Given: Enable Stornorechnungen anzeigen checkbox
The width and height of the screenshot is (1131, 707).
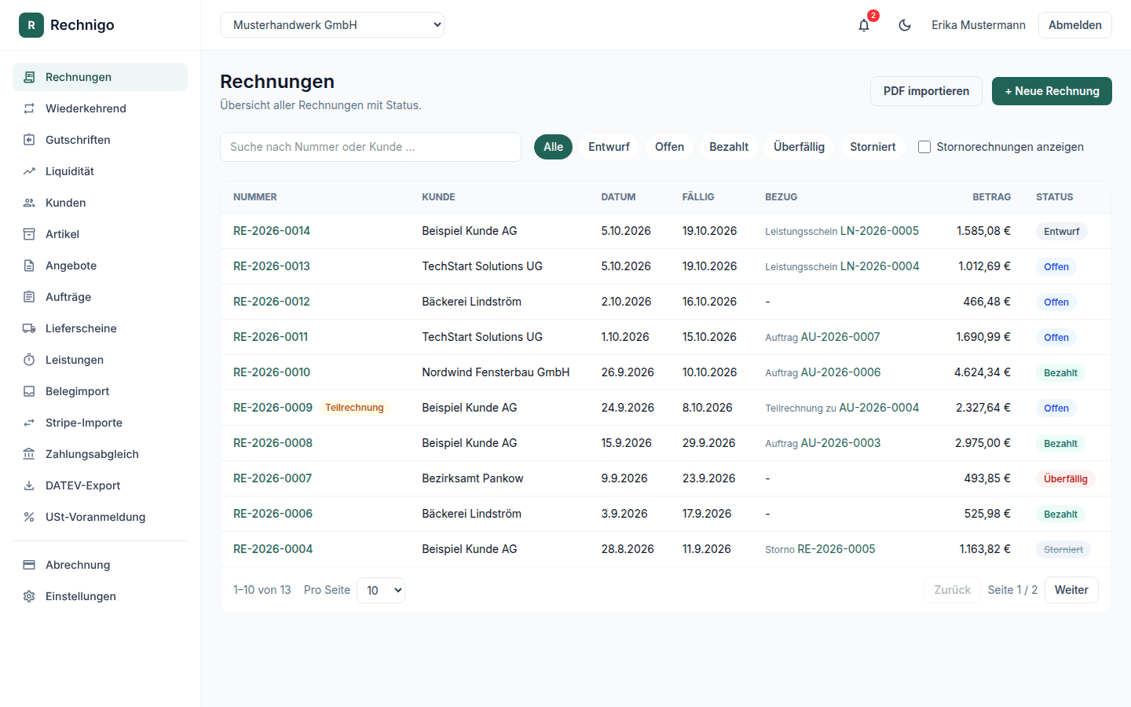Looking at the screenshot, I should [924, 147].
